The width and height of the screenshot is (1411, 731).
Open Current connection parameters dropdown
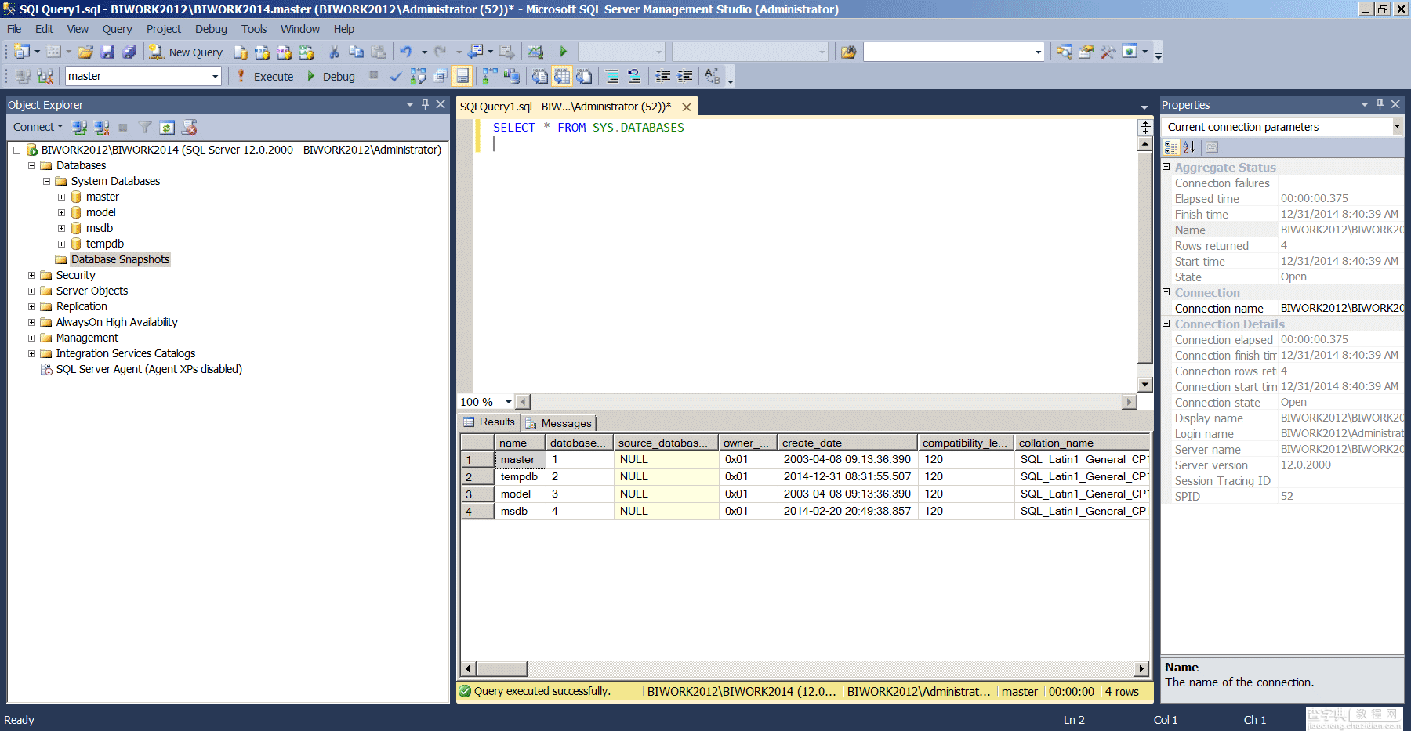[1397, 127]
